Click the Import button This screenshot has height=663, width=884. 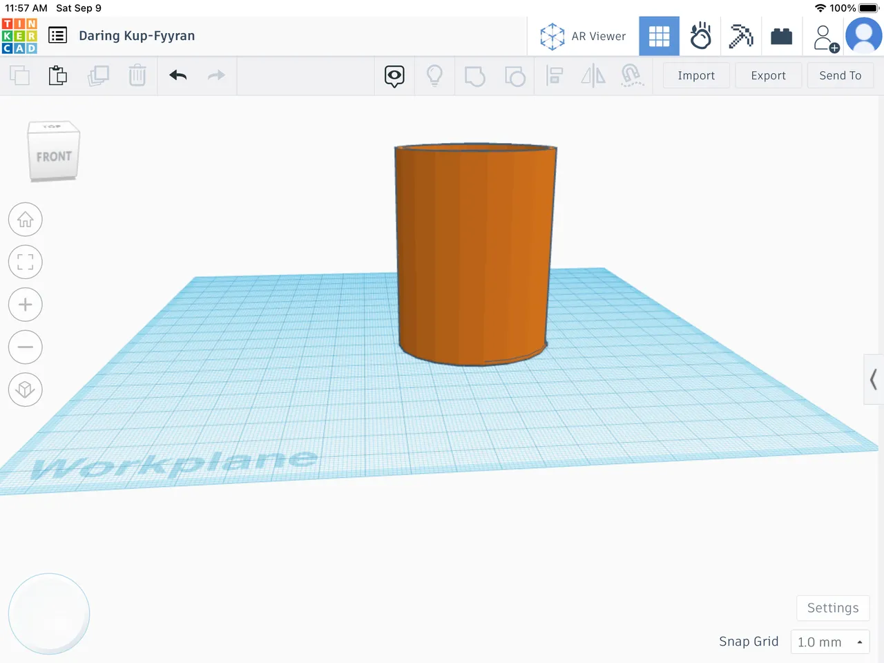[x=696, y=75]
